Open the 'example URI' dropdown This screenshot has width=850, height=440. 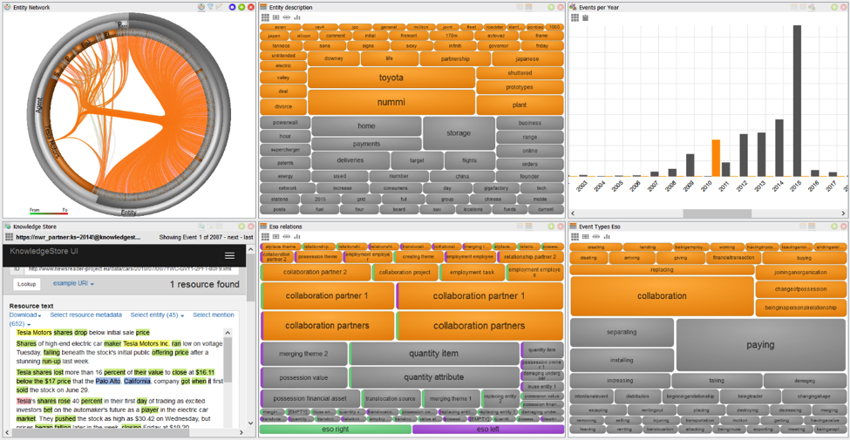tap(74, 283)
